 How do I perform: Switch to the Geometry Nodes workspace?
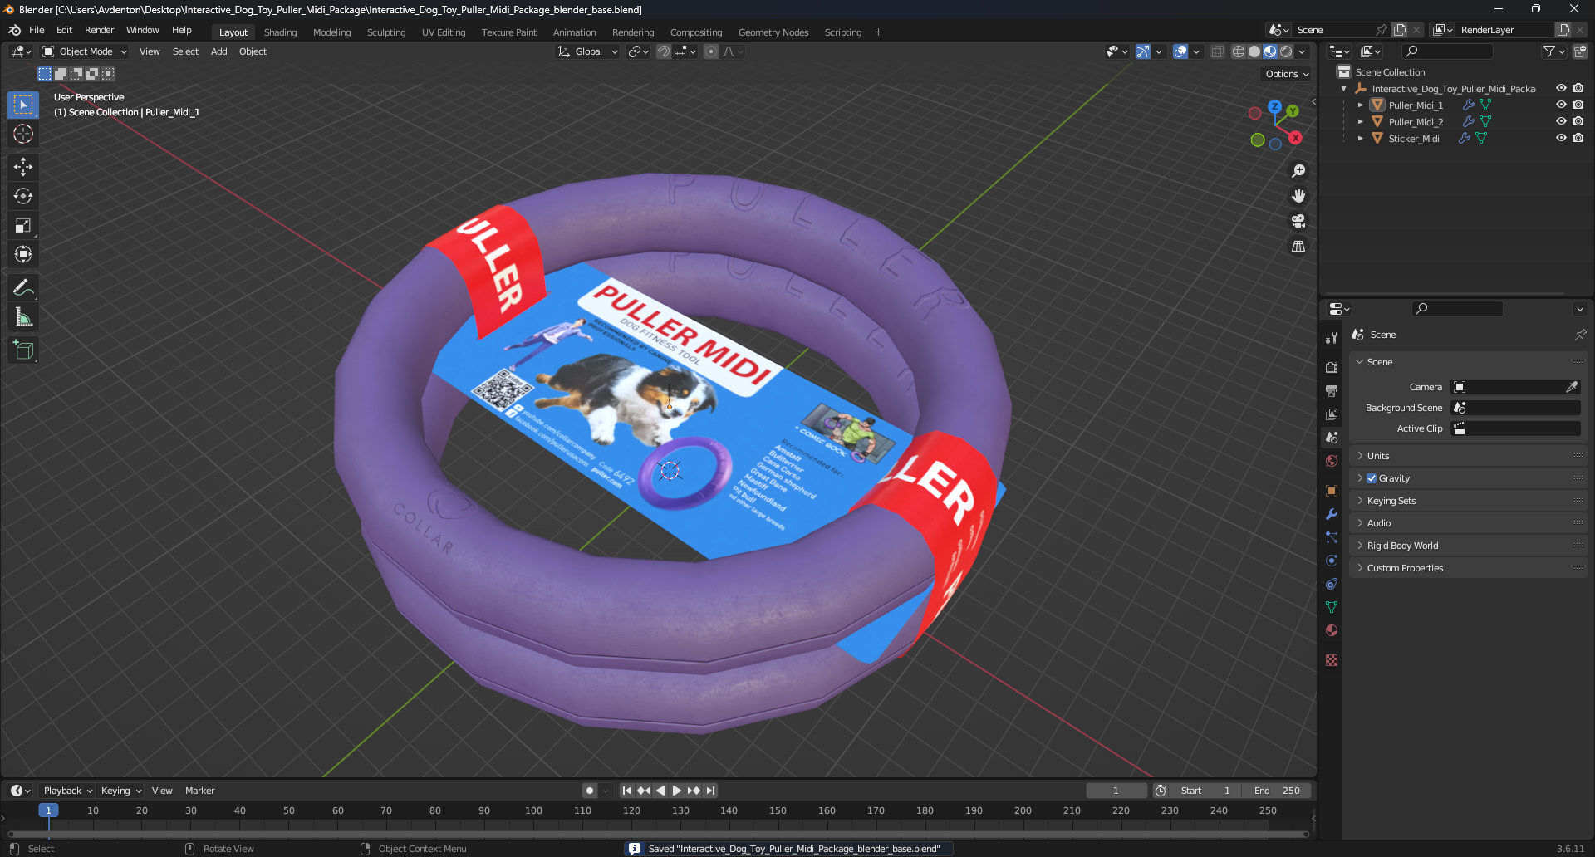click(x=773, y=32)
